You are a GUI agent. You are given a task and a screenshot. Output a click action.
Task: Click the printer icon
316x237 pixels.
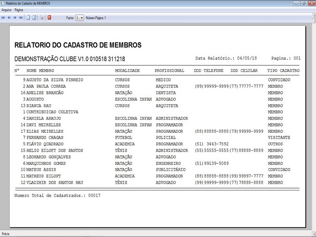pos(42,17)
